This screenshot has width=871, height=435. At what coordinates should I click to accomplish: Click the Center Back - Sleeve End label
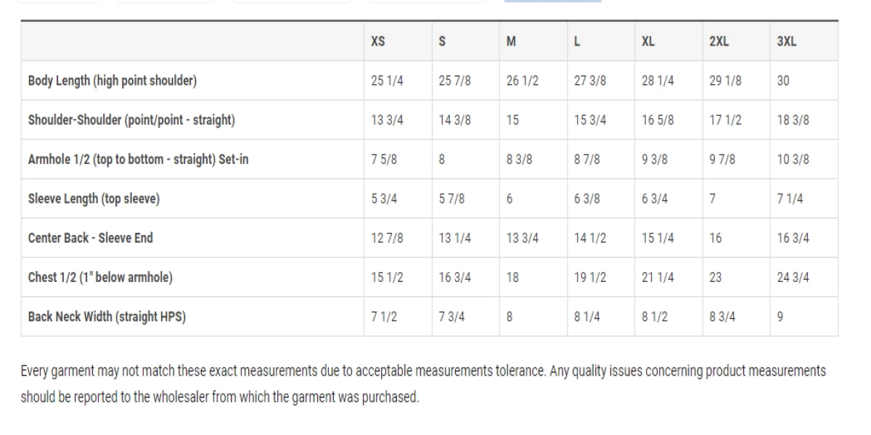point(91,238)
